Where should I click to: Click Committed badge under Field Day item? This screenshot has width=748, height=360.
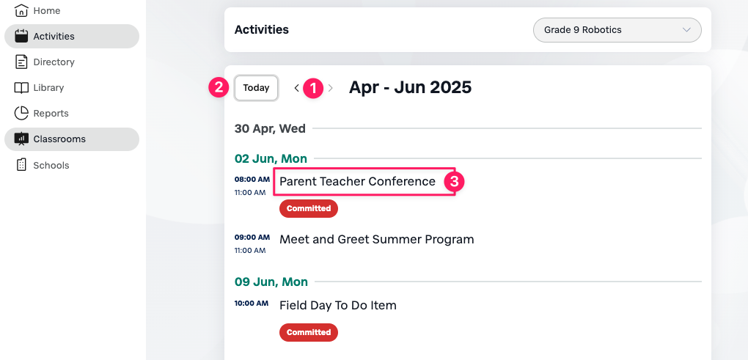pyautogui.click(x=309, y=332)
